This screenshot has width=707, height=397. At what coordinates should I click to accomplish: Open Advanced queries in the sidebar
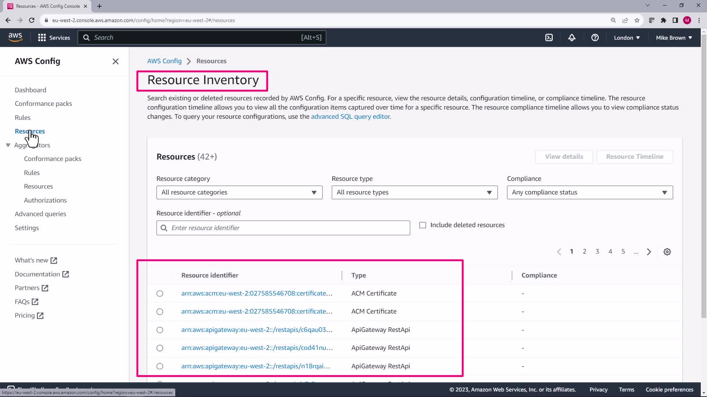pos(40,214)
